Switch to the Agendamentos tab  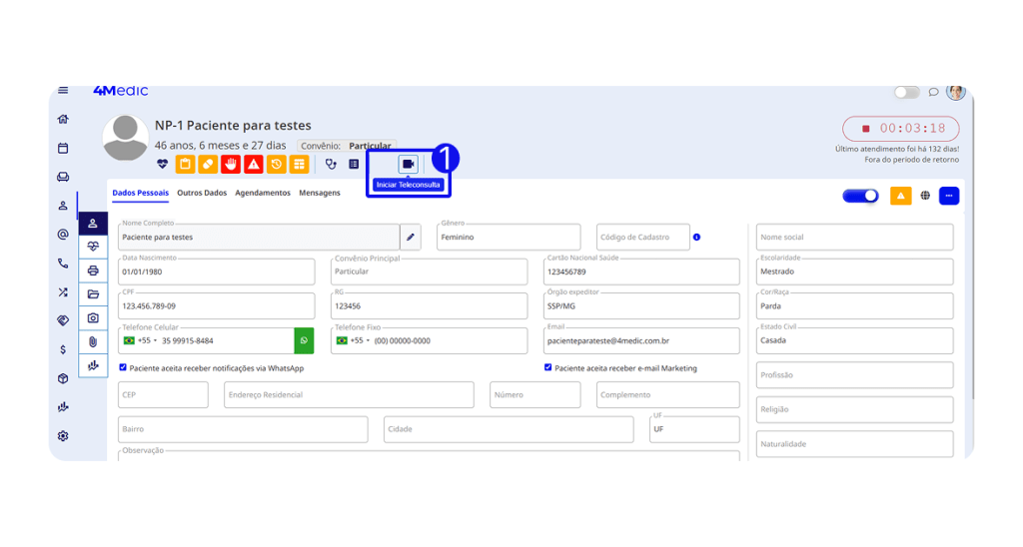[263, 193]
